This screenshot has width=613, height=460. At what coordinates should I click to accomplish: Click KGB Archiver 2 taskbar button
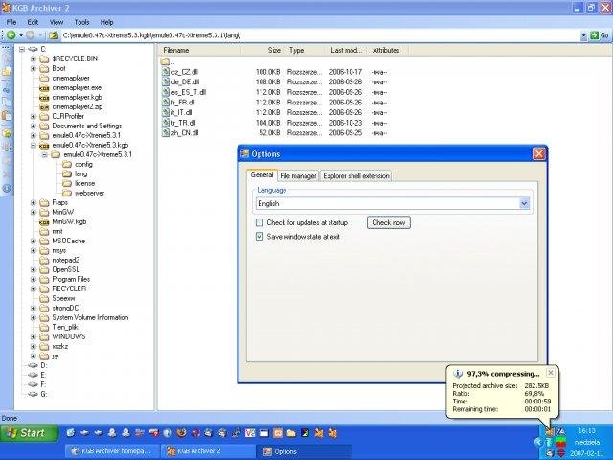(207, 451)
